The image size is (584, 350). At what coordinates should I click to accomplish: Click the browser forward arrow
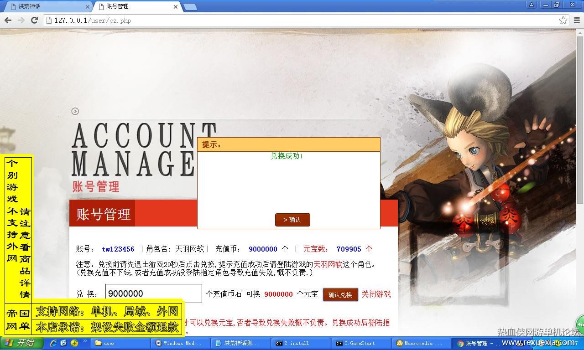21,21
